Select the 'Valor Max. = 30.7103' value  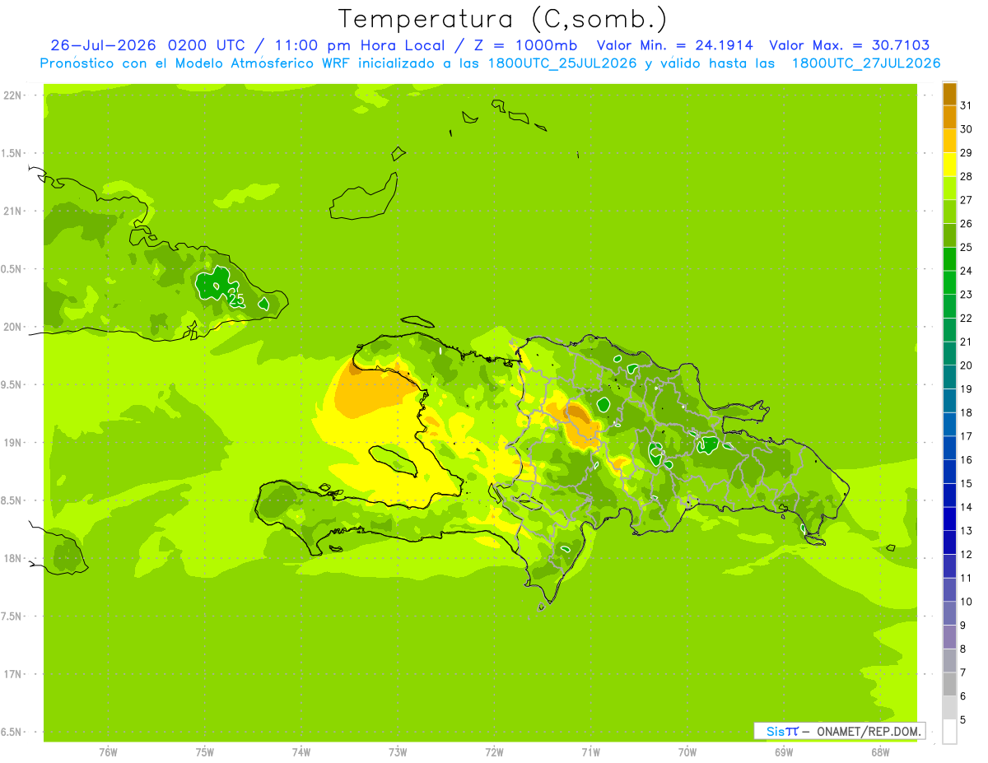[850, 45]
